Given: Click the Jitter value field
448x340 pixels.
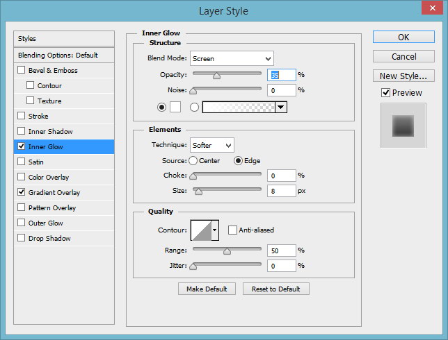Looking at the screenshot, I should coord(282,266).
